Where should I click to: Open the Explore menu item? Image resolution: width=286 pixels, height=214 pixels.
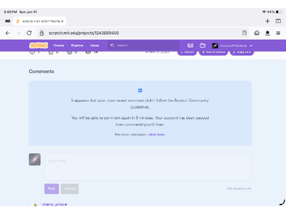pos(77,45)
